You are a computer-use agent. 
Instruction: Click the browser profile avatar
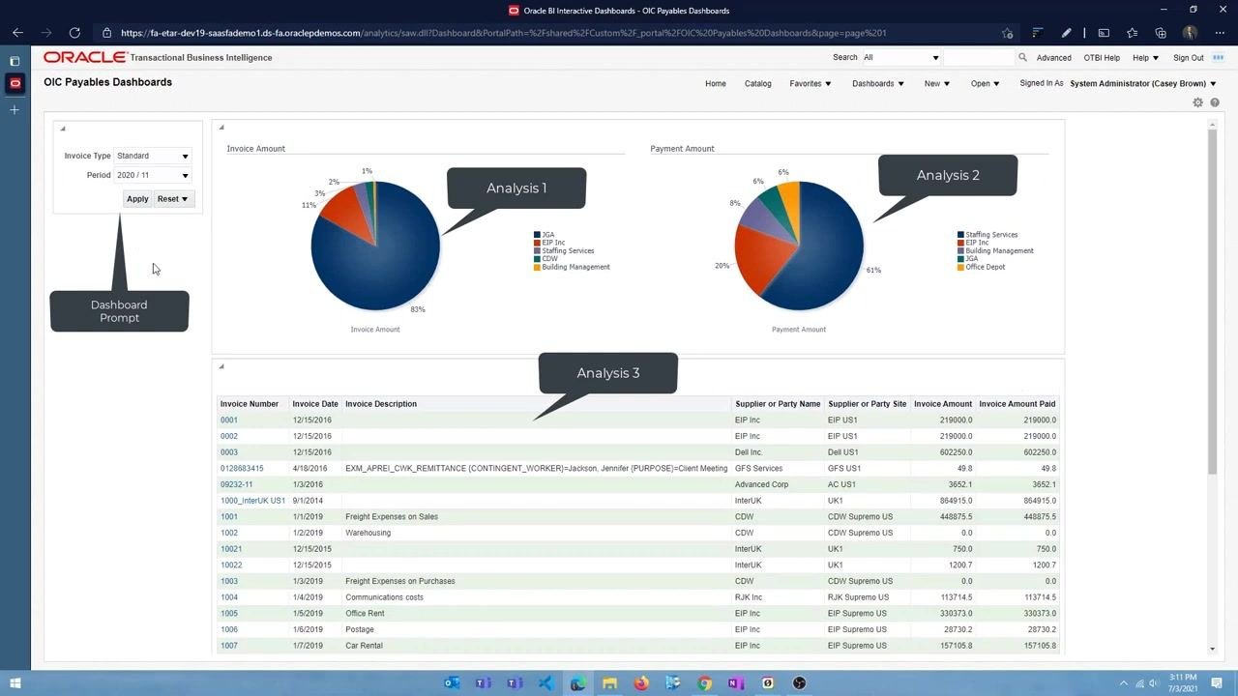(x=1190, y=33)
